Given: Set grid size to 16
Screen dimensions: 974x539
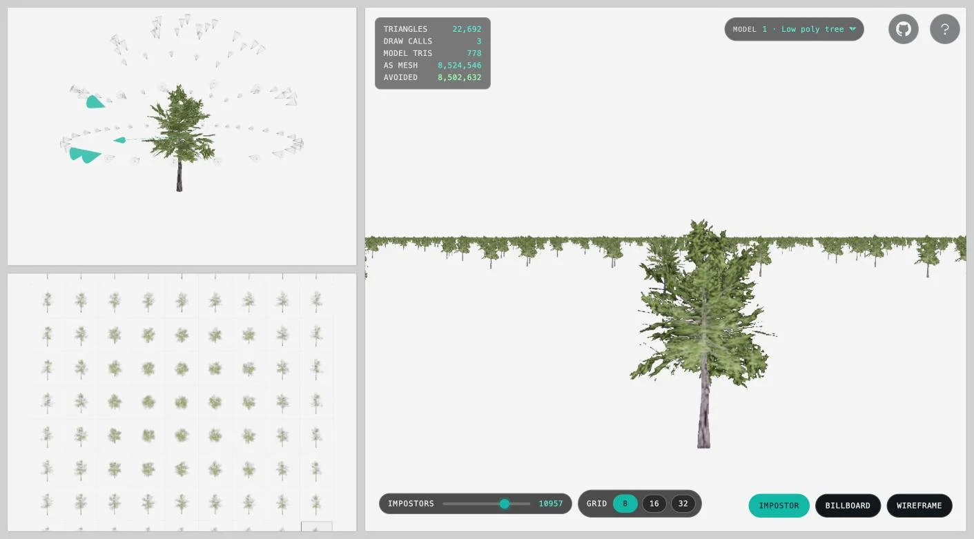Looking at the screenshot, I should point(654,504).
